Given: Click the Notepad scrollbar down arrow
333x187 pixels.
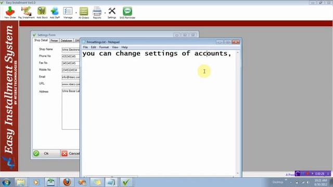Looking at the screenshot, I should point(238,173).
